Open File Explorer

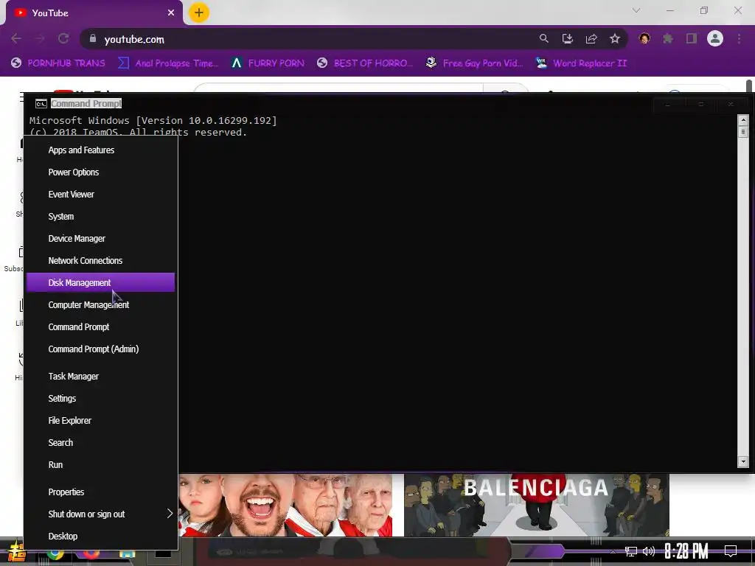[x=100, y=421]
